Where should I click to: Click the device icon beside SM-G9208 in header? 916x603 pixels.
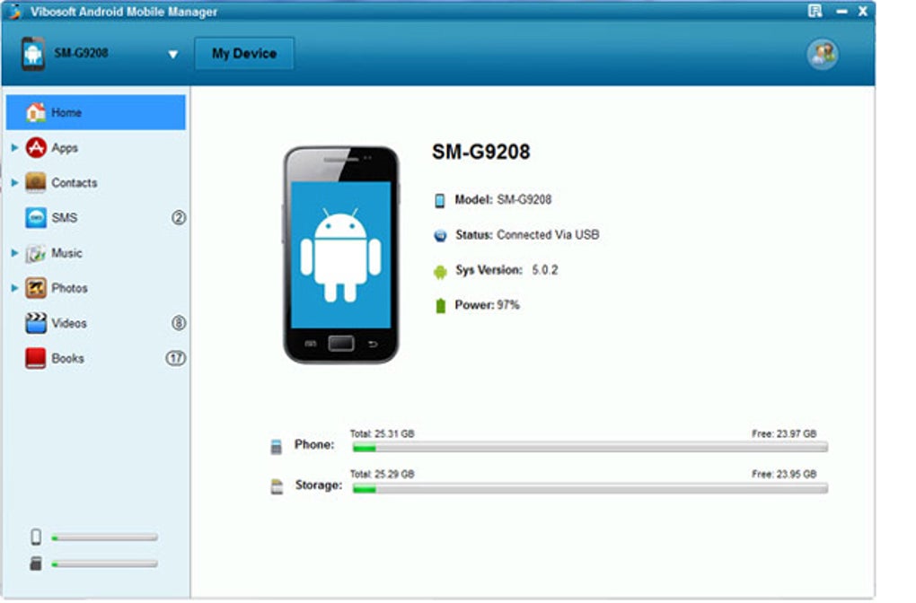(x=33, y=54)
